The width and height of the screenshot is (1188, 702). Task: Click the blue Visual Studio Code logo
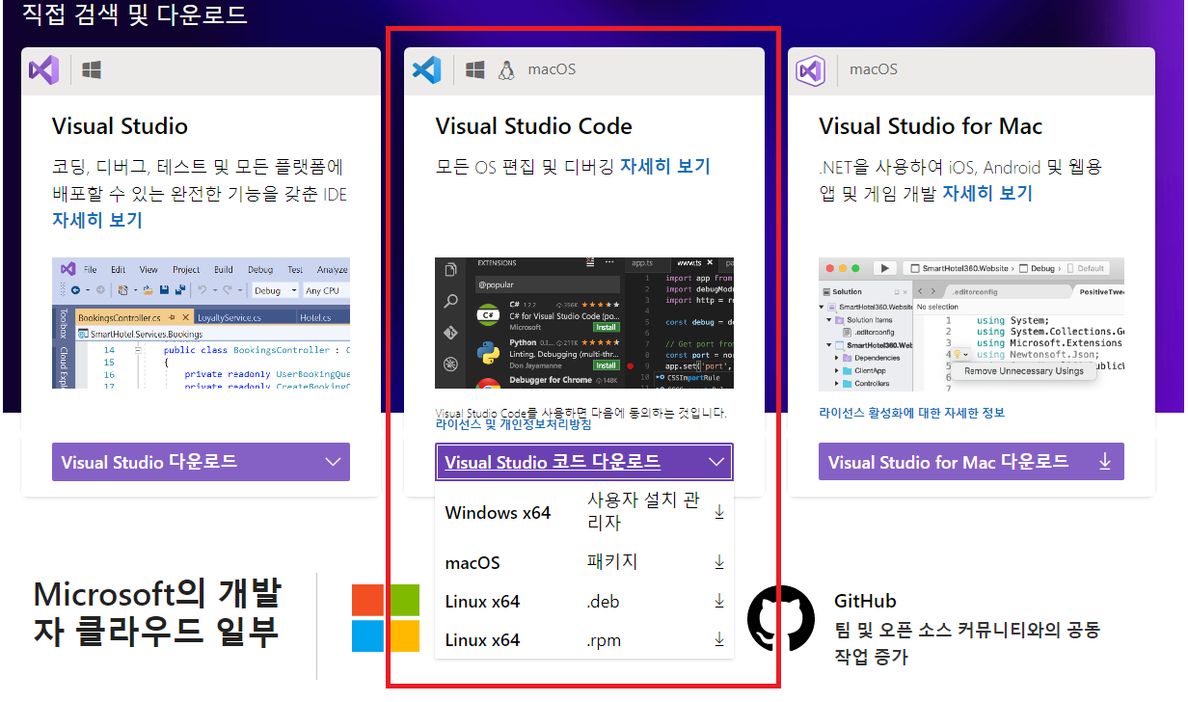click(x=427, y=69)
